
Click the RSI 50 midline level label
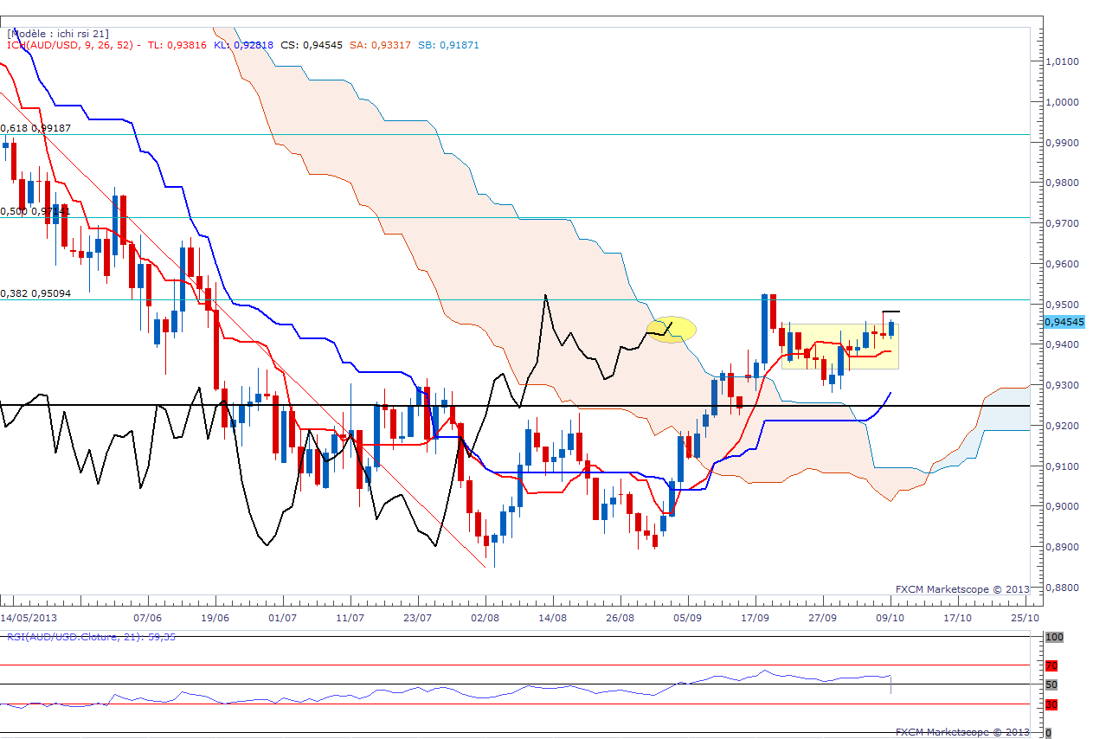(x=1052, y=684)
